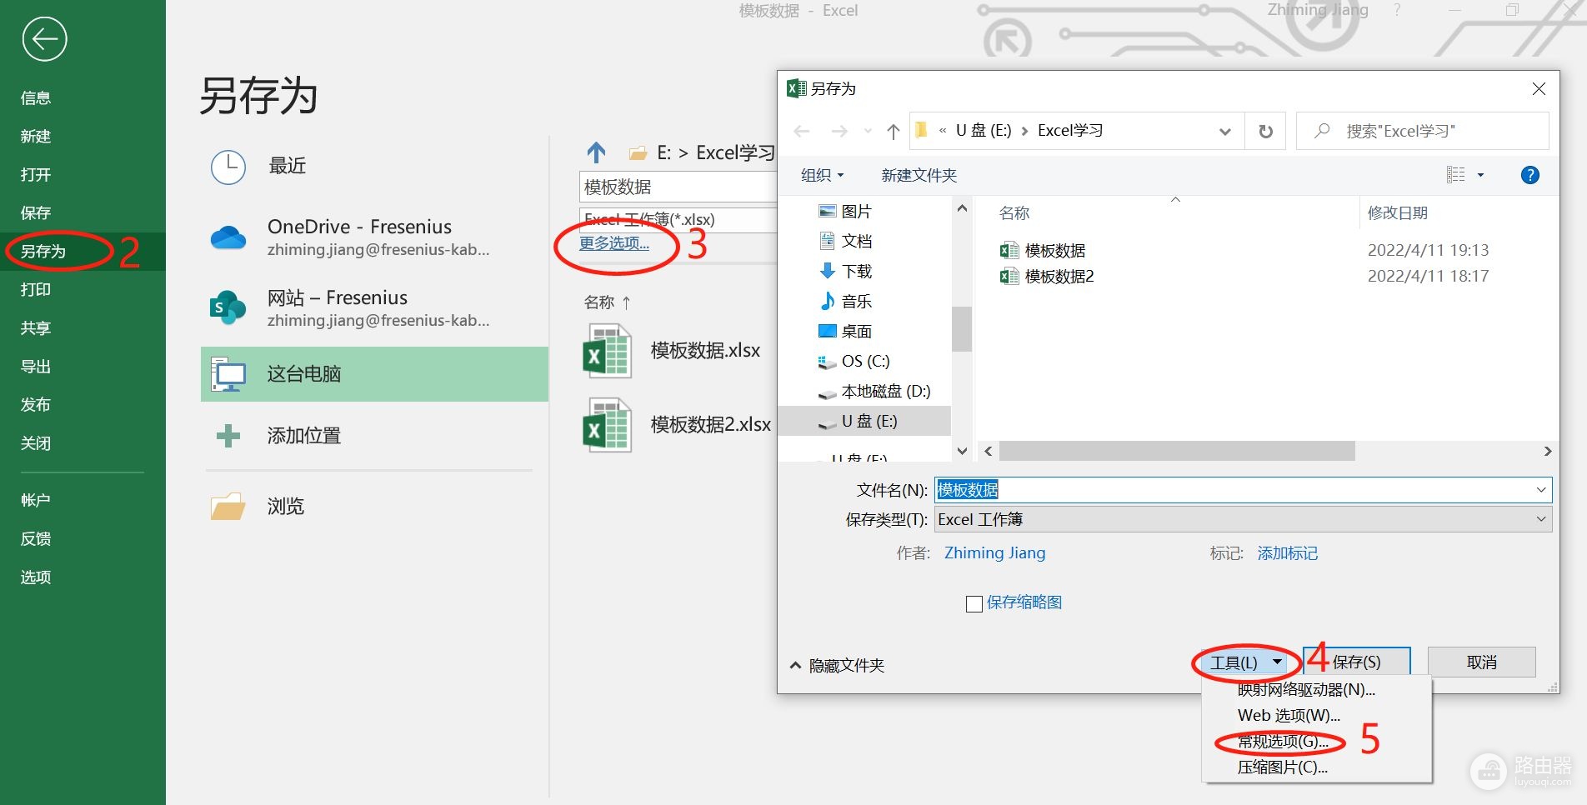Click 添加标记 link

point(1287,554)
